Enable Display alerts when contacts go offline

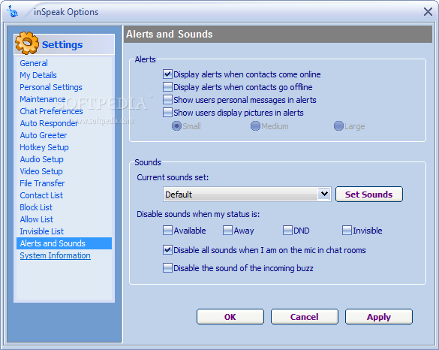167,87
